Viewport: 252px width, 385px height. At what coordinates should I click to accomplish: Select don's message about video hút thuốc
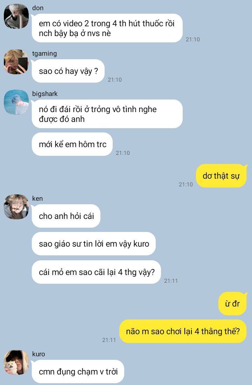click(107, 28)
